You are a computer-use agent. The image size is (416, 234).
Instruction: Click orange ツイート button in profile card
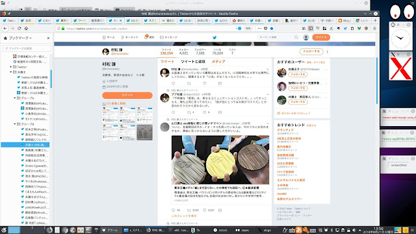coord(127,96)
